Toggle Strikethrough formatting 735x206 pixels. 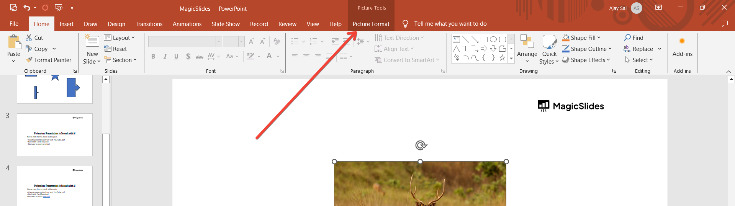(200, 57)
